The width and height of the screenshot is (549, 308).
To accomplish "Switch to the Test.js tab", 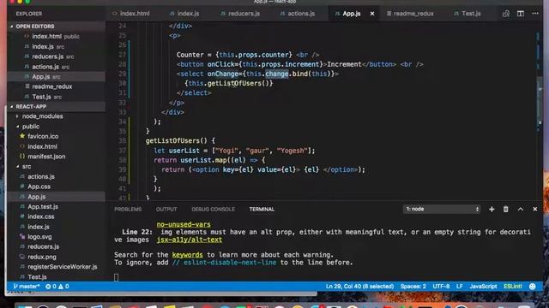I will coord(467,14).
